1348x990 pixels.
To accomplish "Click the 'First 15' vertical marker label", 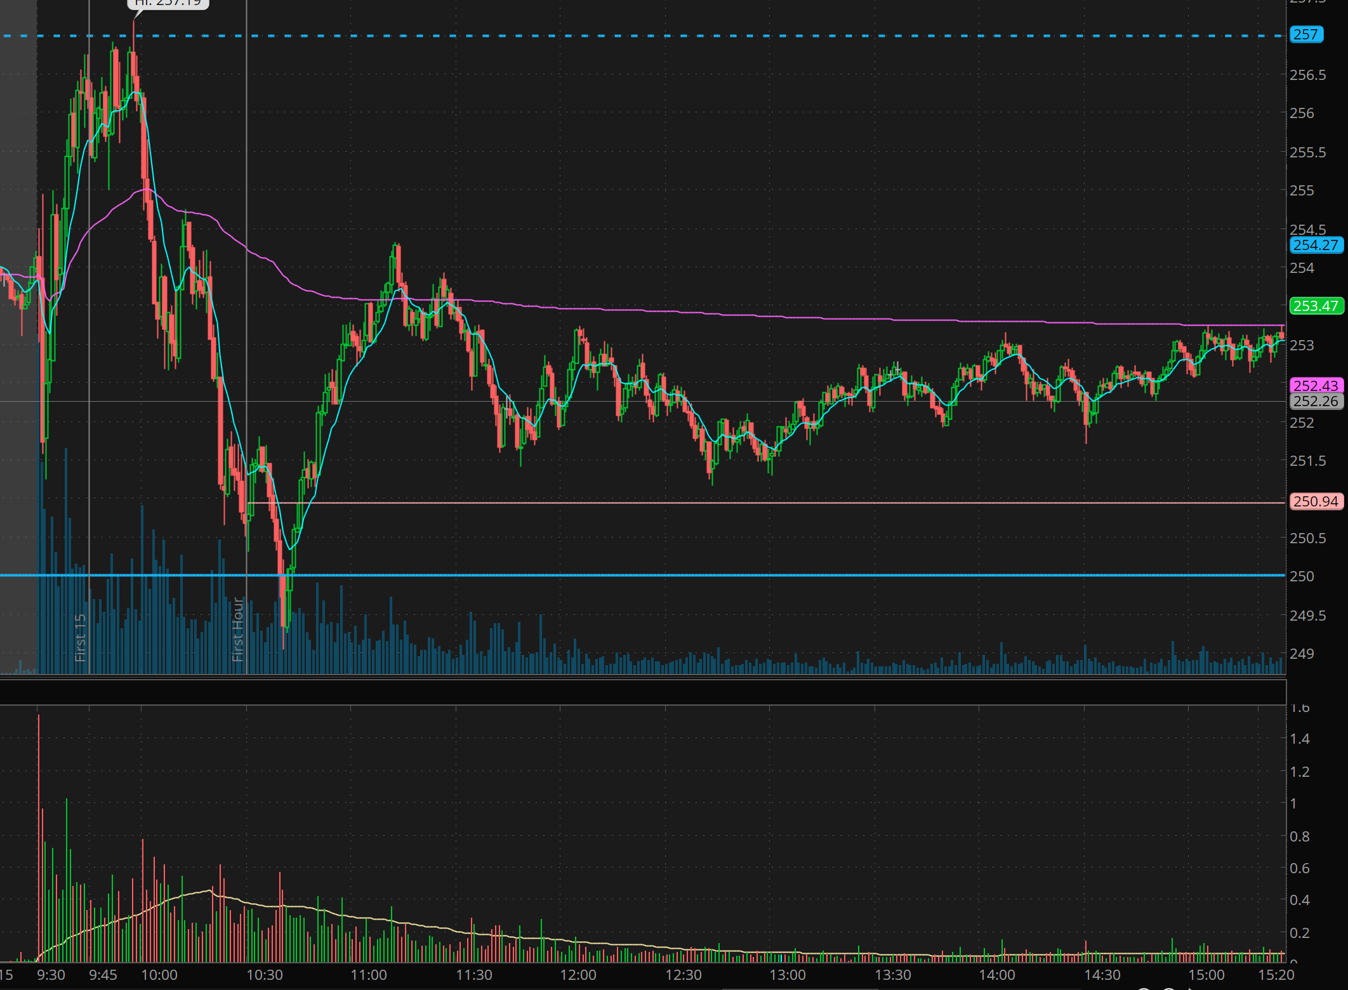I will tap(81, 637).
